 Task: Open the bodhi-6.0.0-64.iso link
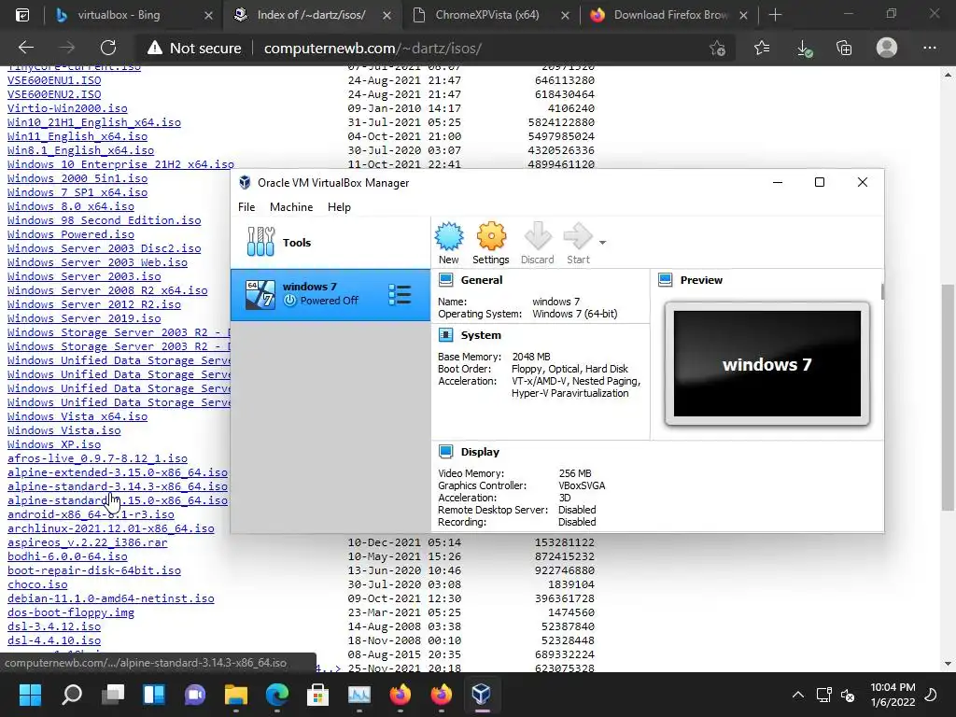(67, 556)
